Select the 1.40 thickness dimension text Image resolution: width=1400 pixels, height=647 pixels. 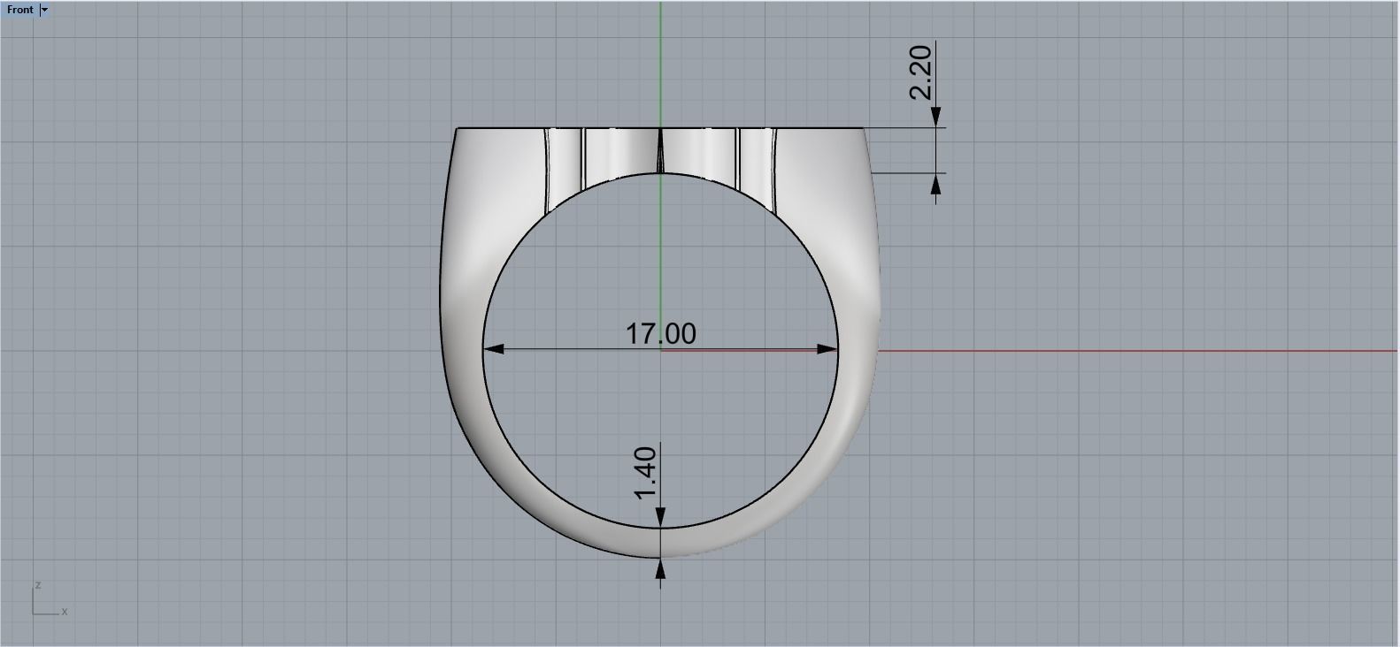[x=646, y=473]
